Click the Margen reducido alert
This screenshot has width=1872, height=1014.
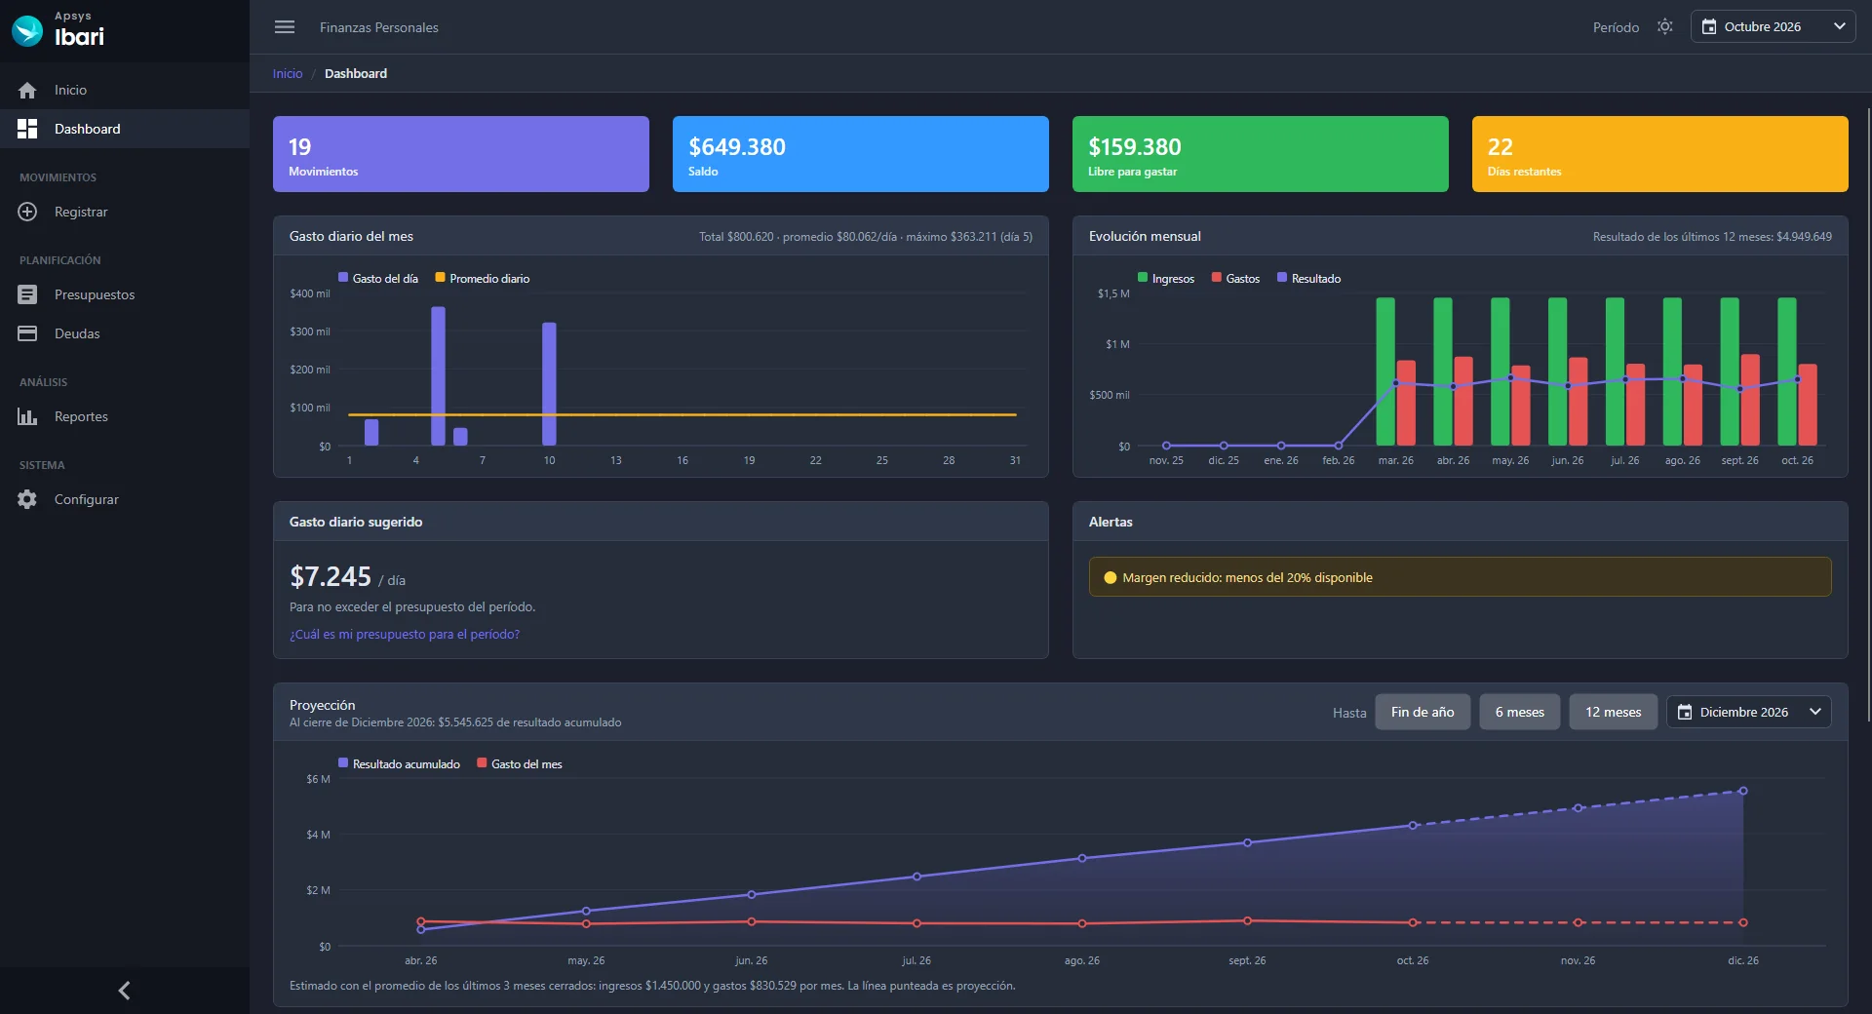click(x=1461, y=577)
